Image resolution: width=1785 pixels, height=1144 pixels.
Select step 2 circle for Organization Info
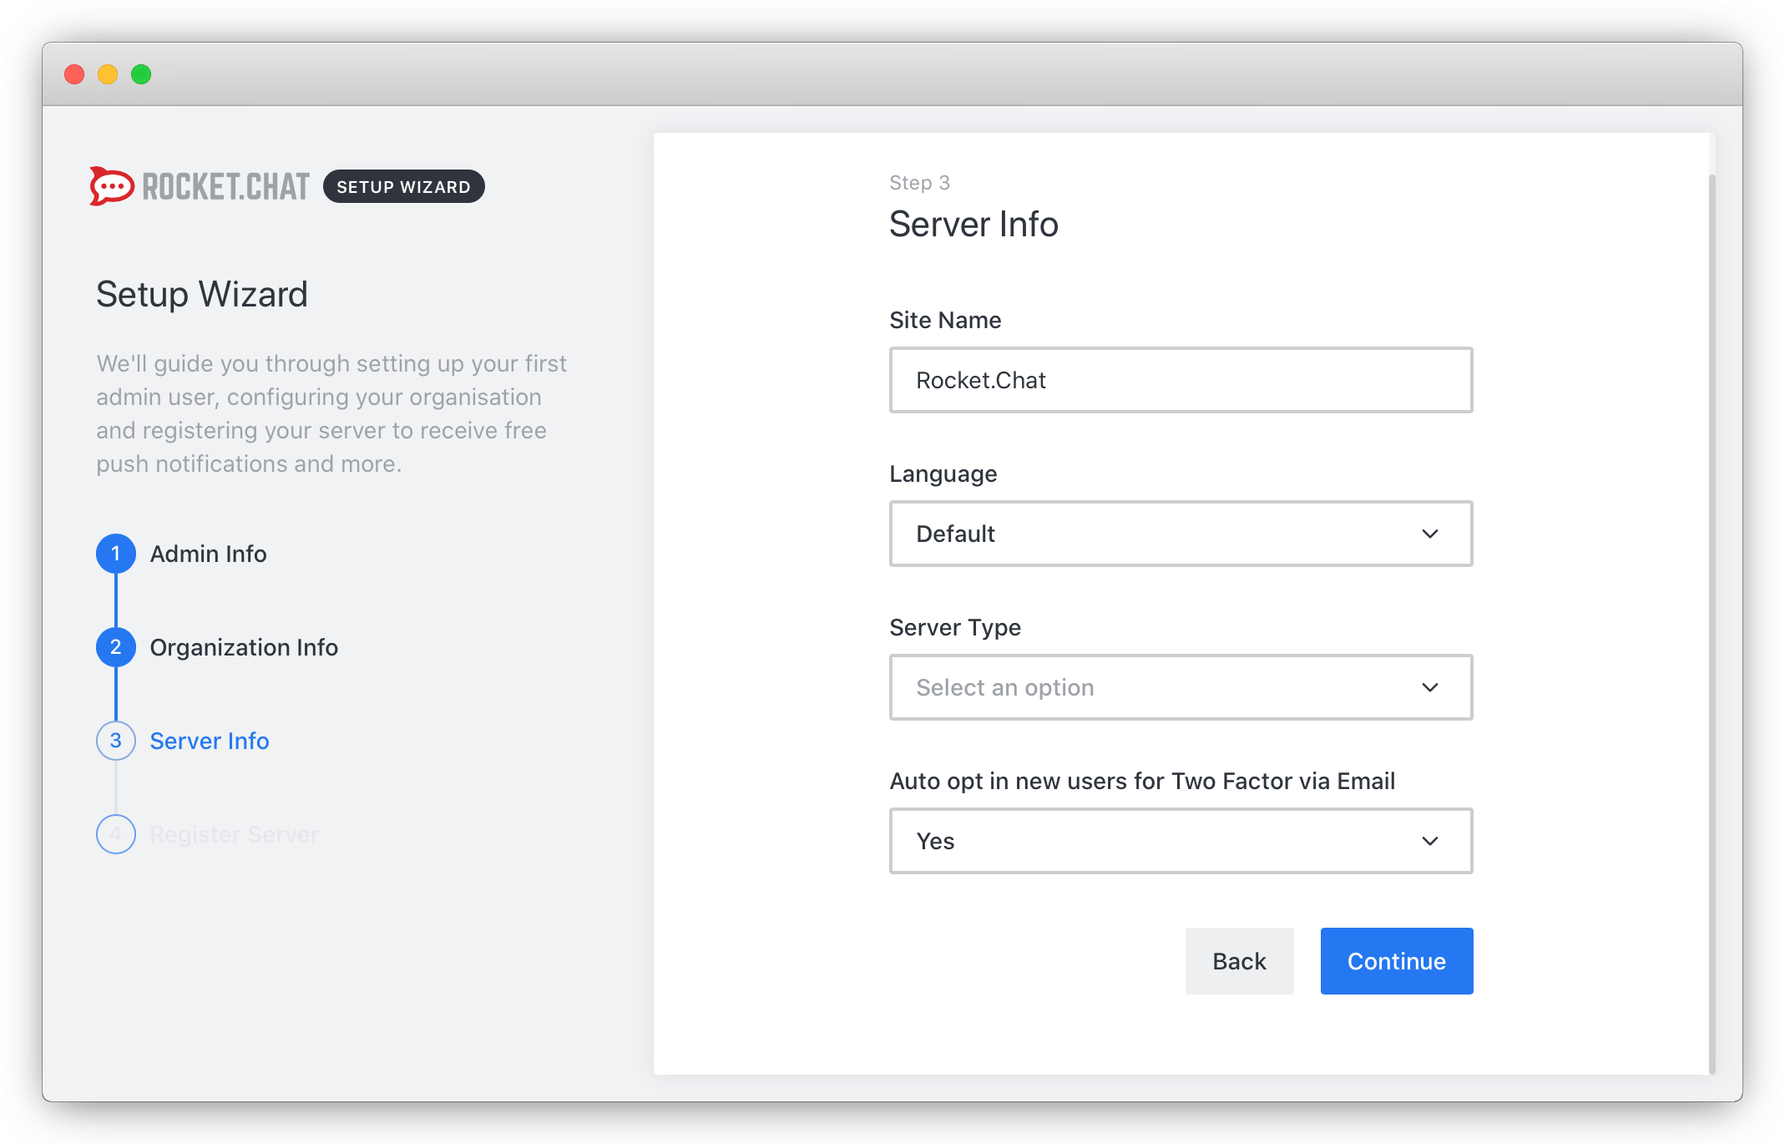pos(116,647)
